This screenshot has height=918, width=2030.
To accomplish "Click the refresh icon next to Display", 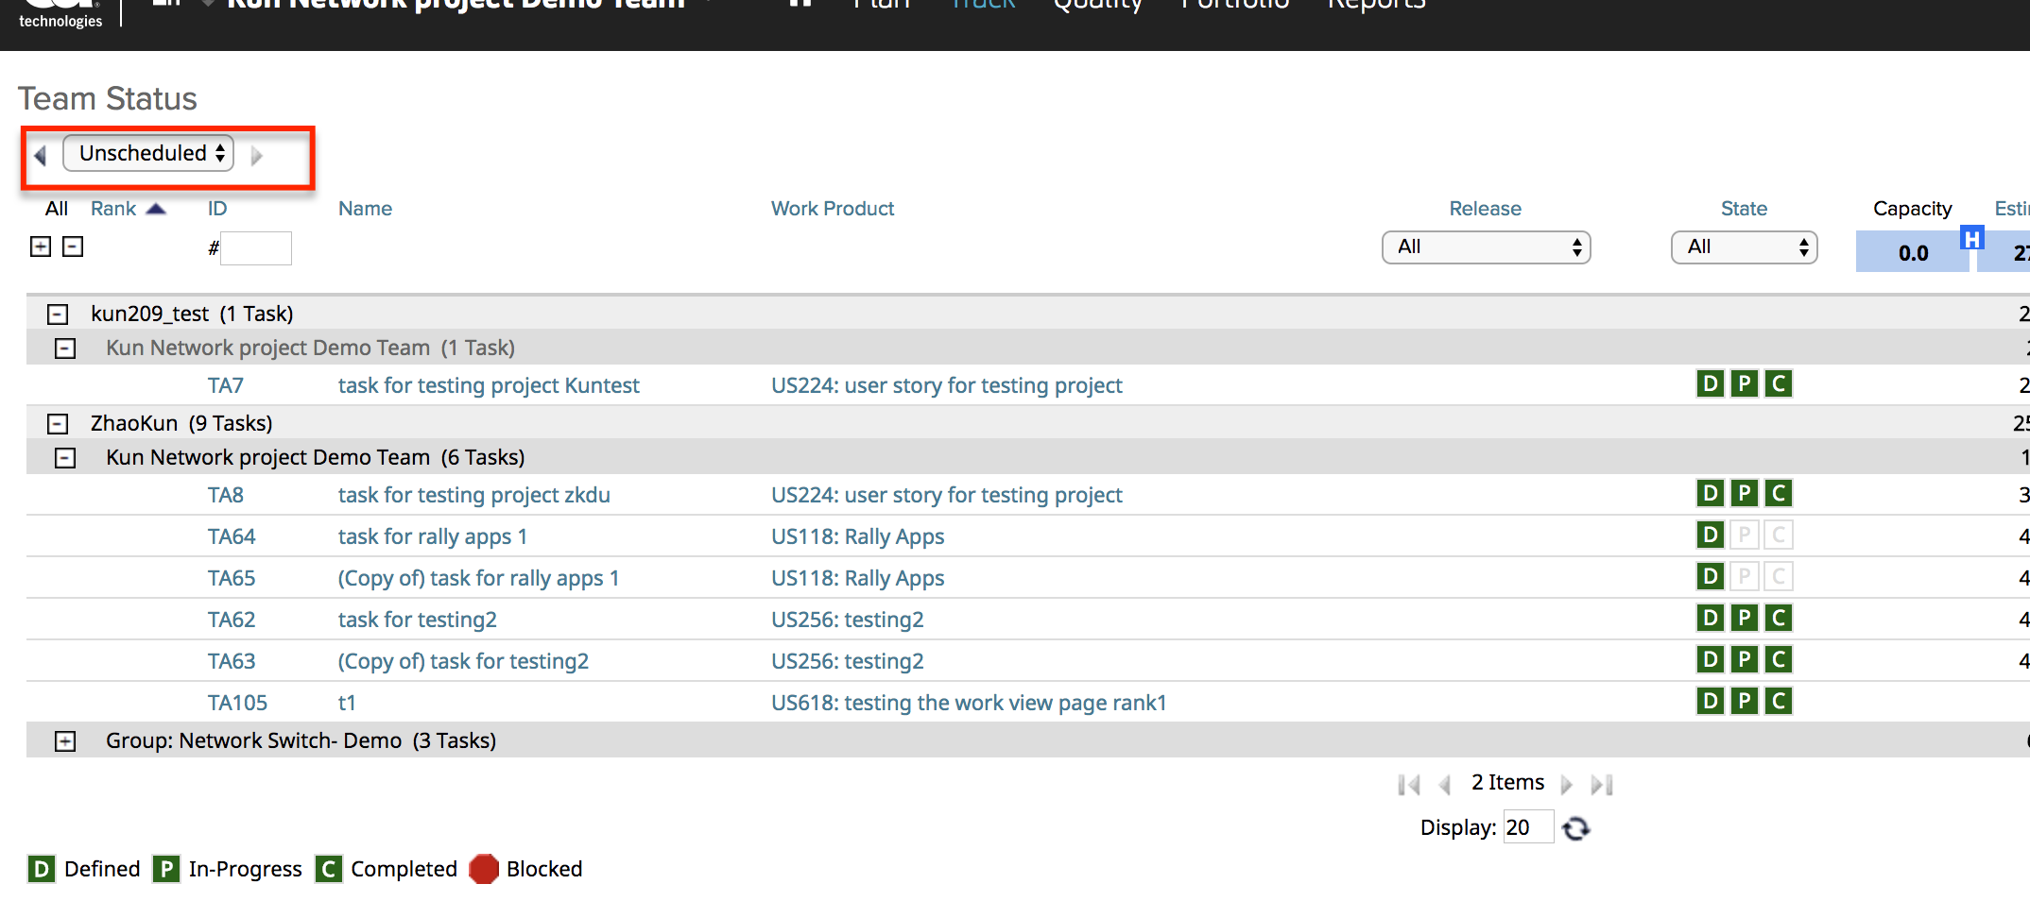I will coord(1575,828).
